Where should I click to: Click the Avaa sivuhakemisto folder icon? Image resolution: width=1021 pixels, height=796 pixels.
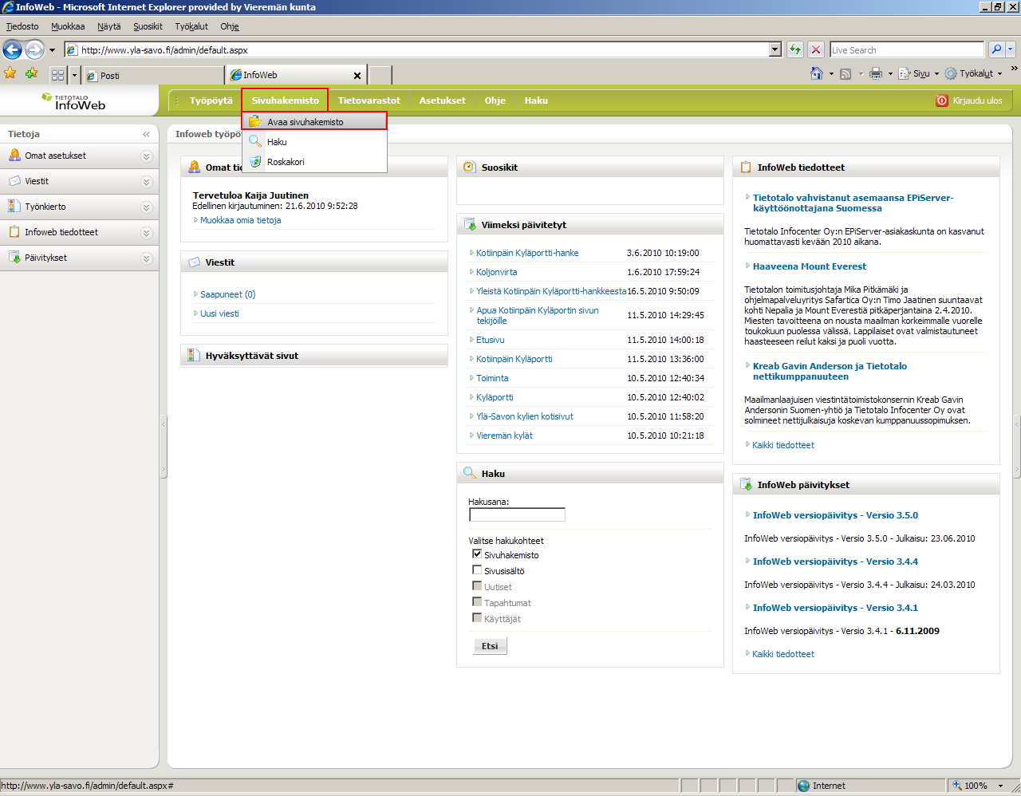point(255,121)
